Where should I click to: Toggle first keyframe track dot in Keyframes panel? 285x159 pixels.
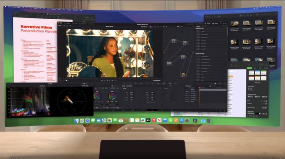(186, 92)
